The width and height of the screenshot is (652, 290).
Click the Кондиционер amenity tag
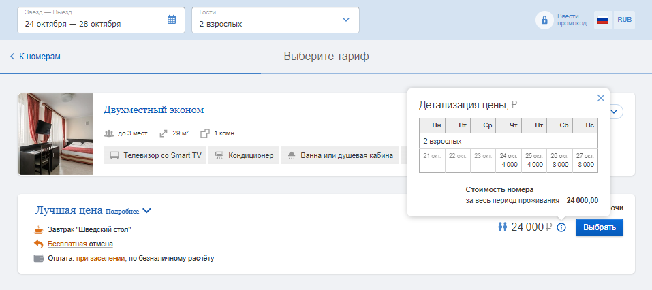click(x=244, y=155)
